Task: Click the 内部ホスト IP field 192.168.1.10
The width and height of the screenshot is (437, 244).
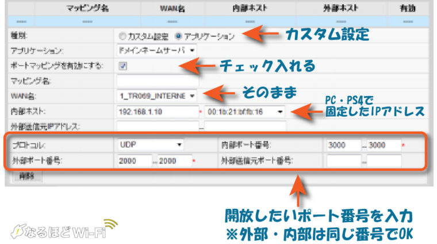Action: (x=156, y=111)
